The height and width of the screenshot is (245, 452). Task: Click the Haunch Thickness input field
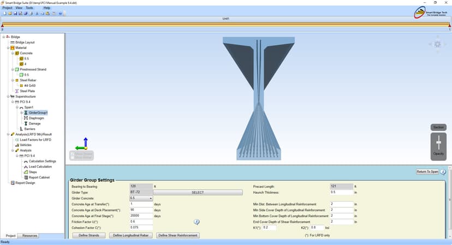pos(342,192)
